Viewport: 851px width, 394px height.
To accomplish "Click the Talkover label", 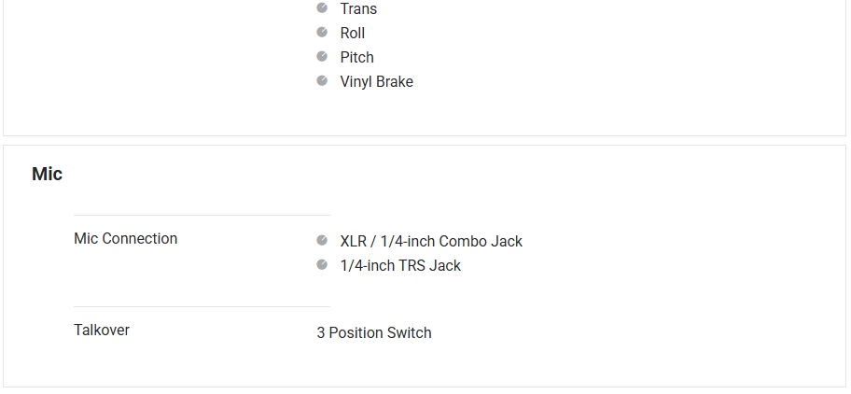I will click(x=102, y=330).
